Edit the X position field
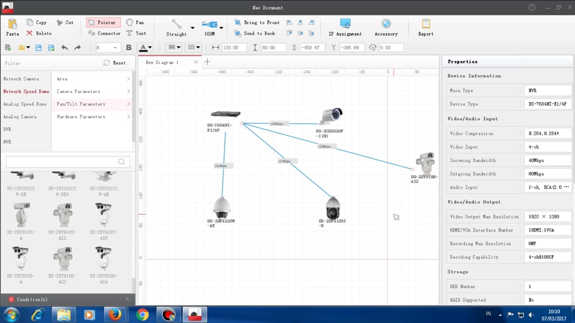This screenshot has height=323, width=575. [x=313, y=48]
